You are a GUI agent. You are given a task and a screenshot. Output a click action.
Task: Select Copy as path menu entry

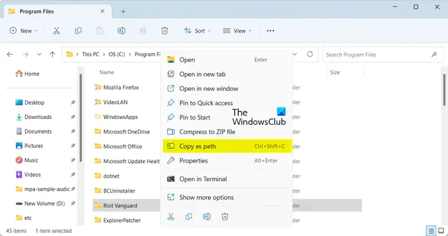click(x=227, y=146)
